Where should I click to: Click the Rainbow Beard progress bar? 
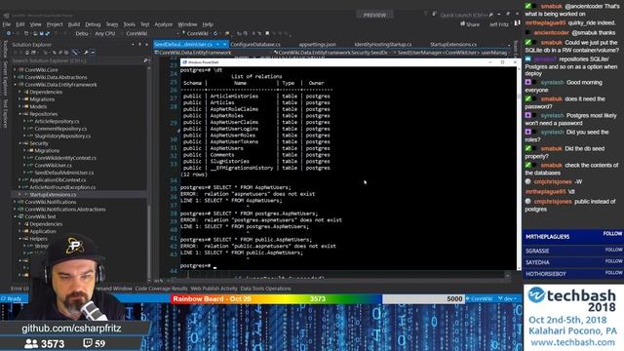click(318, 299)
